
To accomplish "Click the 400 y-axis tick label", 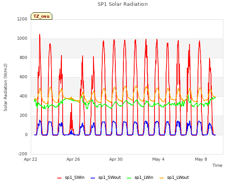I will pos(23,96).
